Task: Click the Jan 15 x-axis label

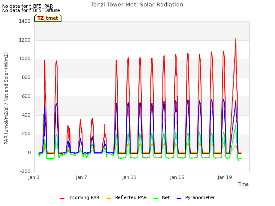Action: pyautogui.click(x=177, y=177)
